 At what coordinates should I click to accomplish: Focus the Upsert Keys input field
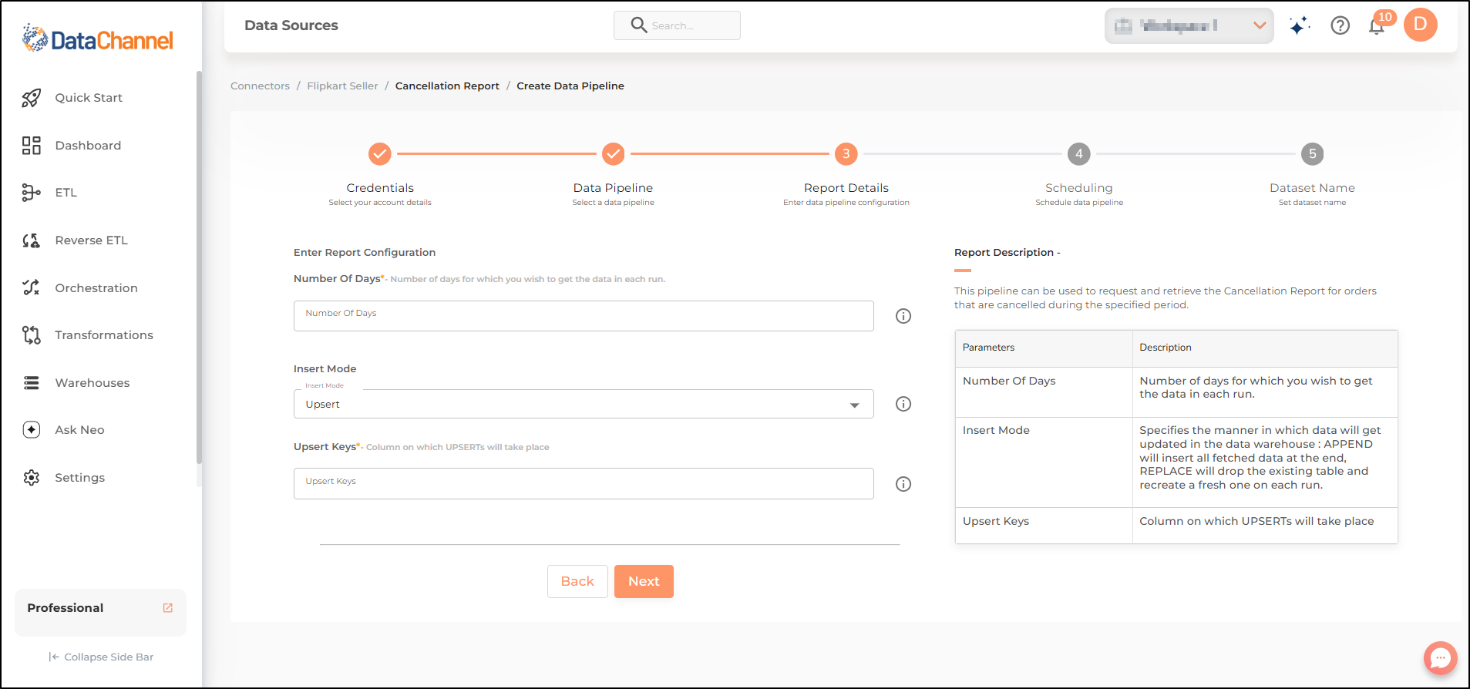(584, 483)
